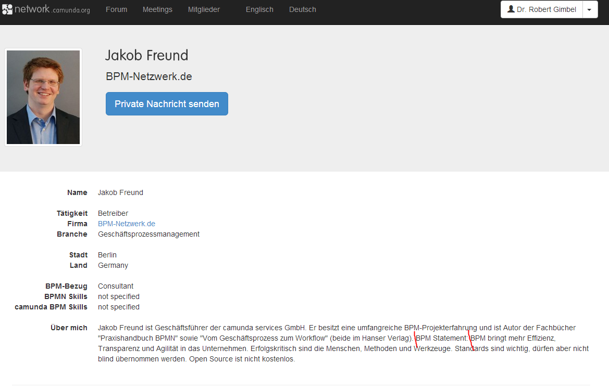This screenshot has height=389, width=609.
Task: Go to the Meetings page
Action: [x=157, y=9]
